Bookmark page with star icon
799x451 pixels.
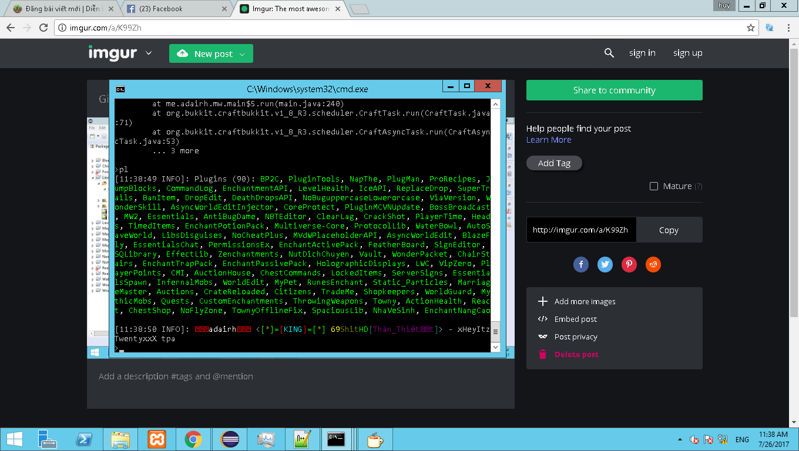coord(750,28)
